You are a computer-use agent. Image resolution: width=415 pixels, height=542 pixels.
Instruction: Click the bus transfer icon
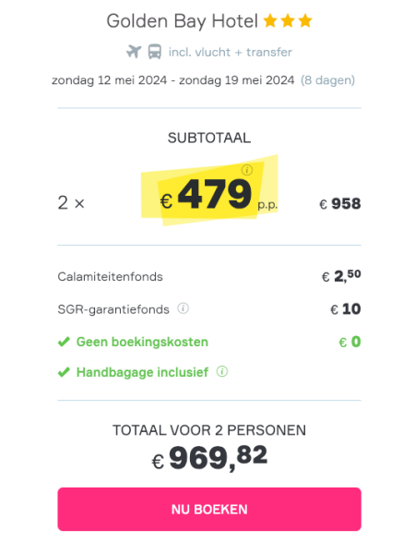154,52
